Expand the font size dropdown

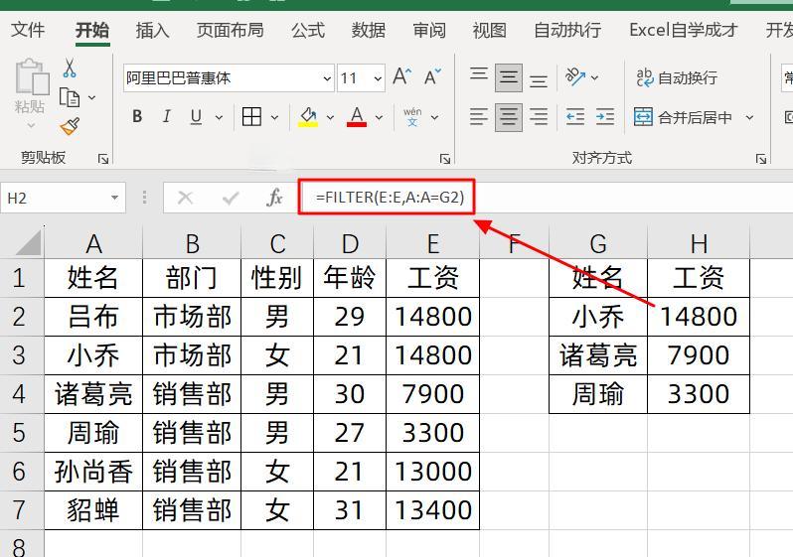pos(378,78)
